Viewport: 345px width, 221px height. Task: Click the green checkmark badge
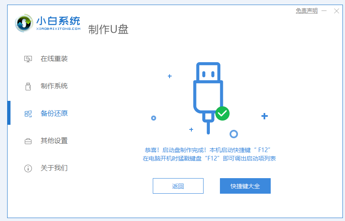tap(222, 113)
